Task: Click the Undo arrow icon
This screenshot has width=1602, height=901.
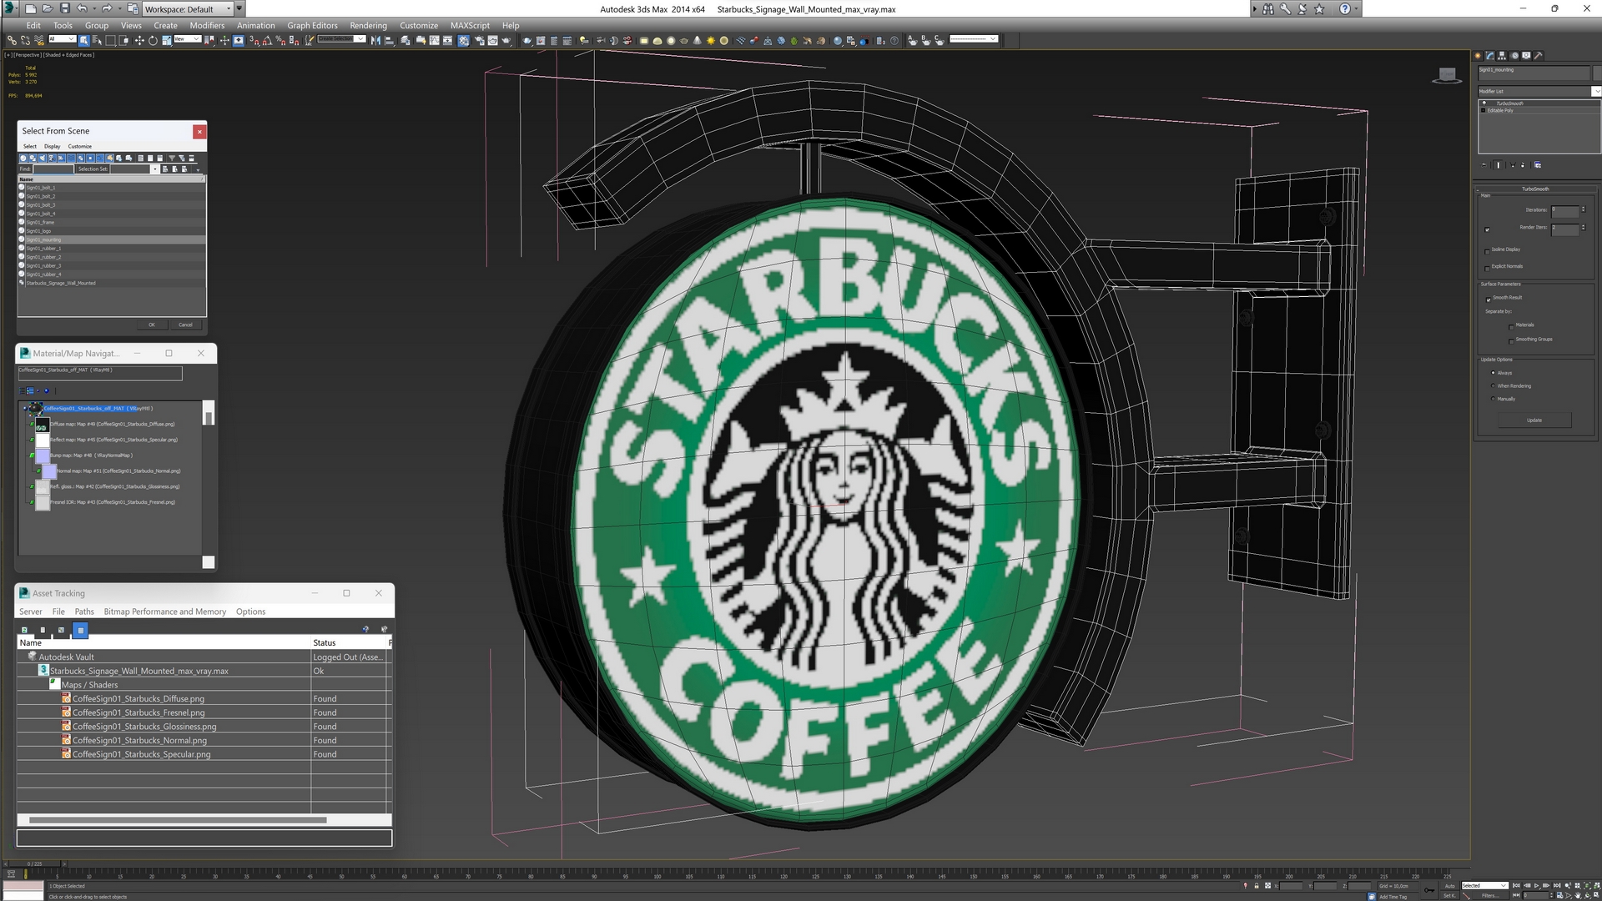Action: tap(82, 9)
